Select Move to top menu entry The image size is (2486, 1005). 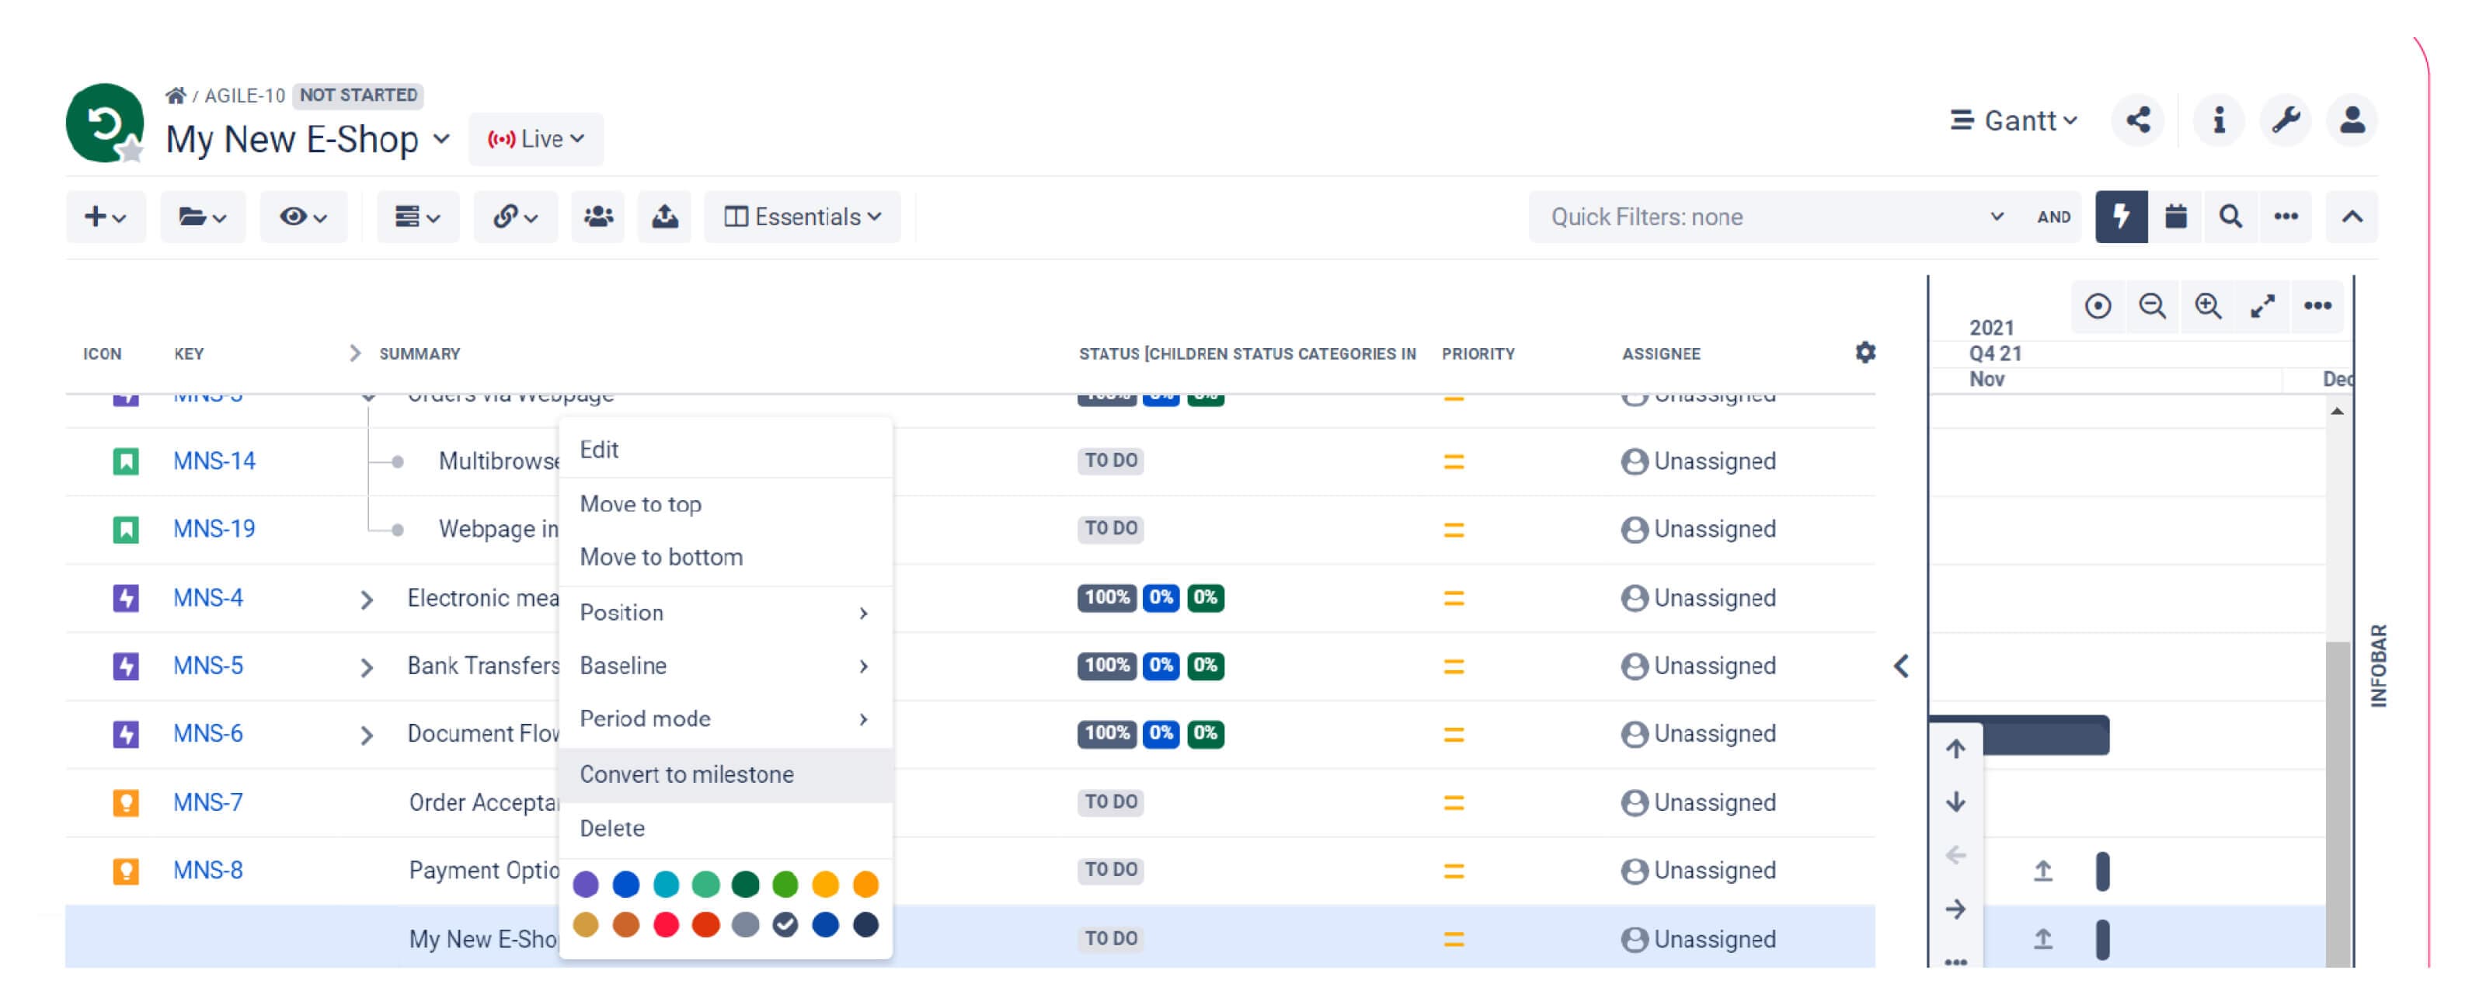(x=726, y=504)
